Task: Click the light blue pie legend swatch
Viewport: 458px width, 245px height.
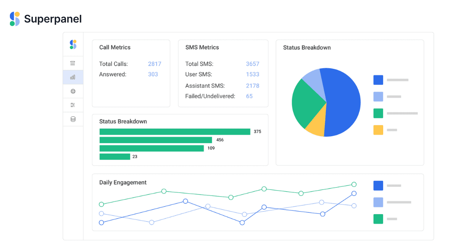Action: (378, 97)
